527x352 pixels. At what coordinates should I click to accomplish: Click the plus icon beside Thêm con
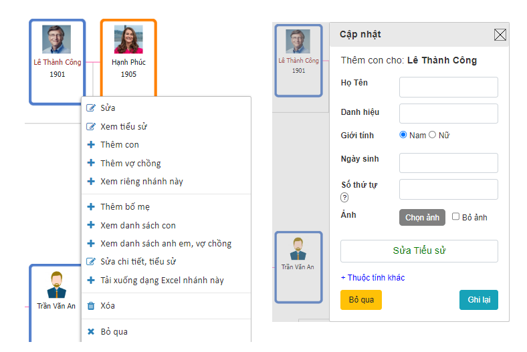[91, 145]
